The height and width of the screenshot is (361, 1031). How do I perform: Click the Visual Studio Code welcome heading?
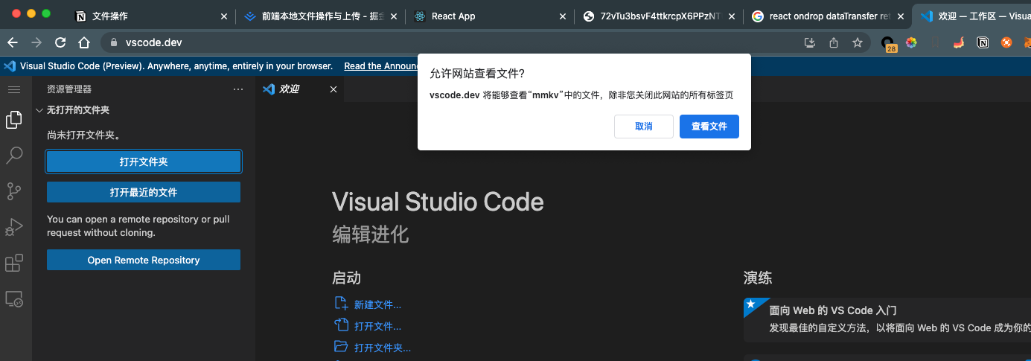[x=438, y=202]
